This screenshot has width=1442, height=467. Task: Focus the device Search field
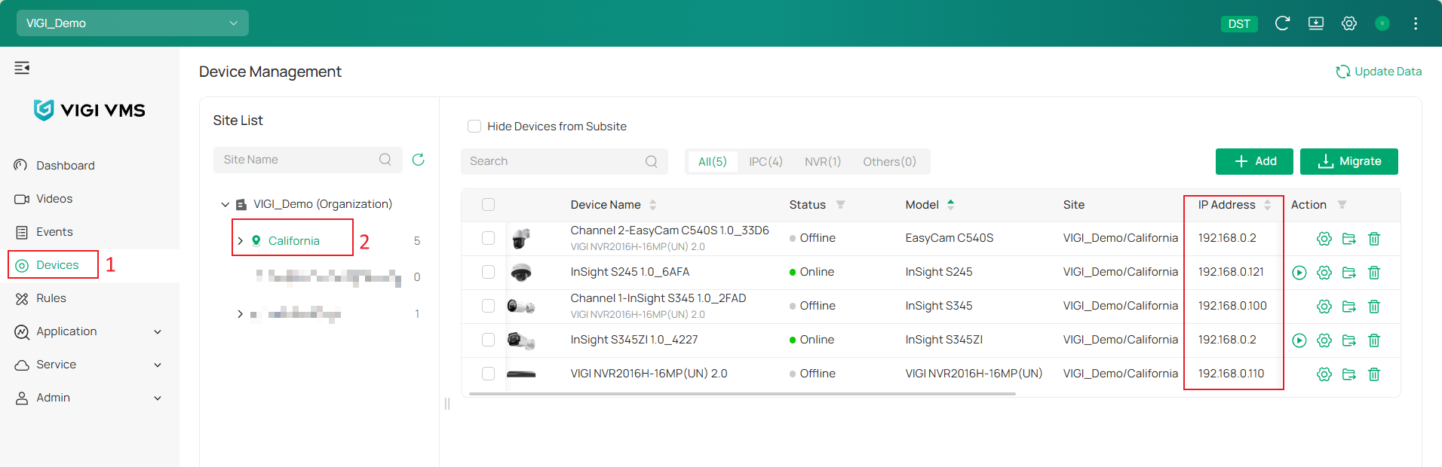click(564, 161)
